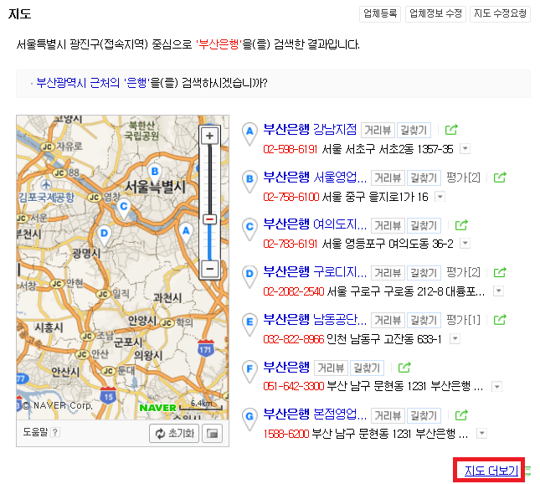Open the 지도 더보기 link

[491, 471]
